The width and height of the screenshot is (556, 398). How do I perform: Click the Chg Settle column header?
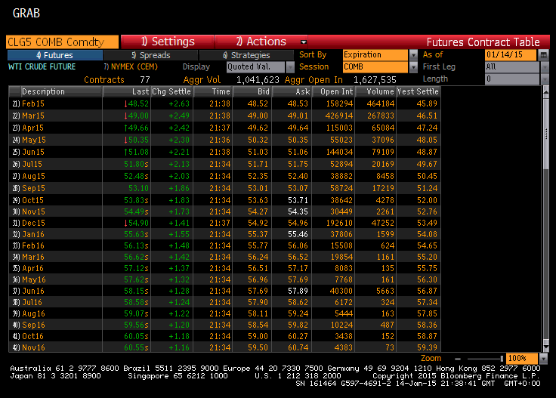(x=171, y=91)
